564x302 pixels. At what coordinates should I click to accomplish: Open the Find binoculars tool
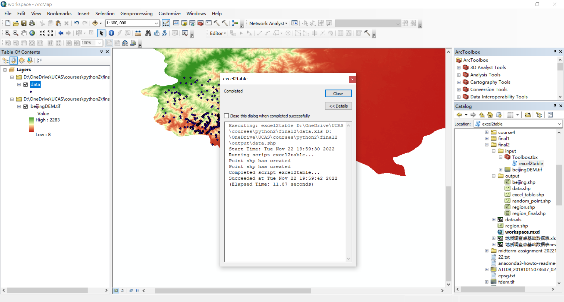point(148,33)
